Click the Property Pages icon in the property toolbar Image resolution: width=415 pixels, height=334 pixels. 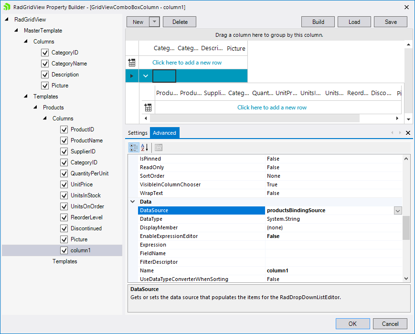point(159,148)
